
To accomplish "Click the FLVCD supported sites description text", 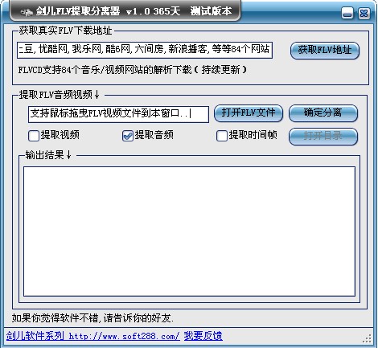I will click(132, 70).
